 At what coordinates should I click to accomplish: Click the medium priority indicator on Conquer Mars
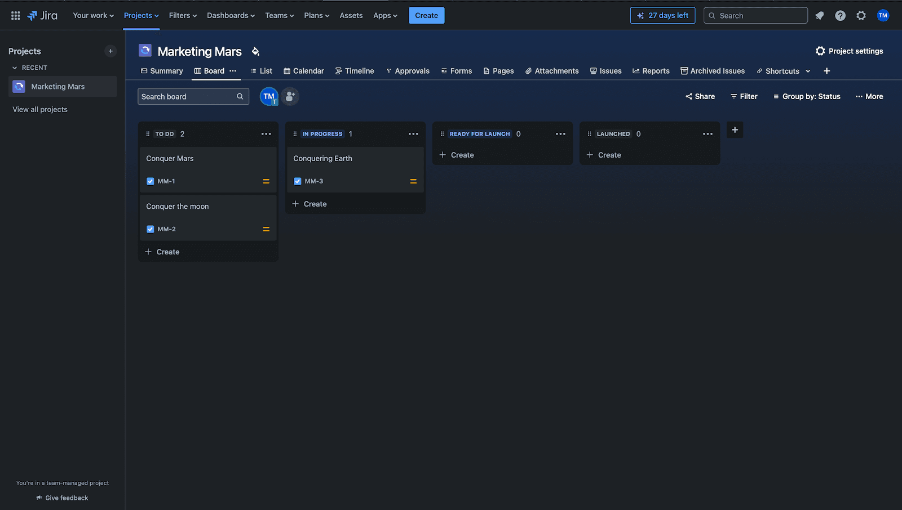click(x=266, y=181)
